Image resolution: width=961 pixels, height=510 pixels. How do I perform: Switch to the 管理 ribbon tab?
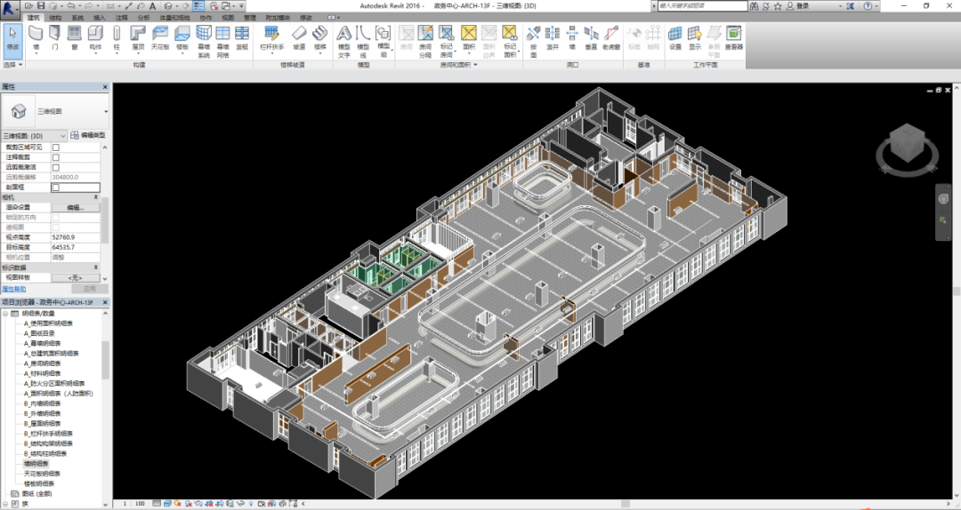(x=249, y=18)
